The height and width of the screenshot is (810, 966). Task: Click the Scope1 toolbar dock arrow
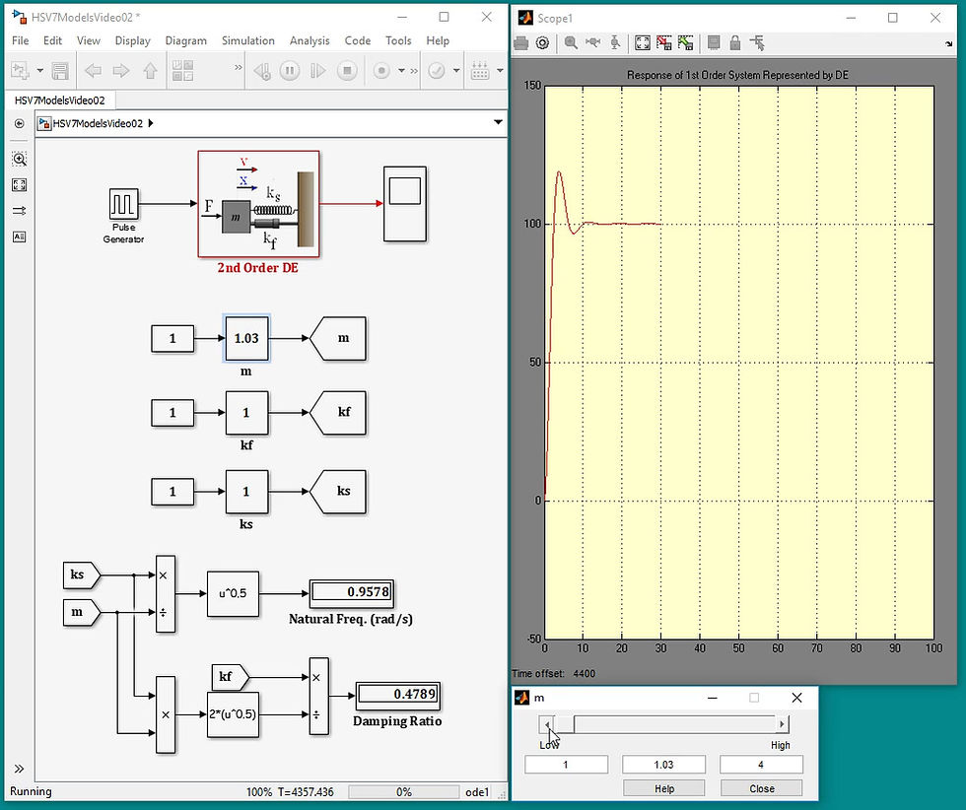(x=948, y=43)
